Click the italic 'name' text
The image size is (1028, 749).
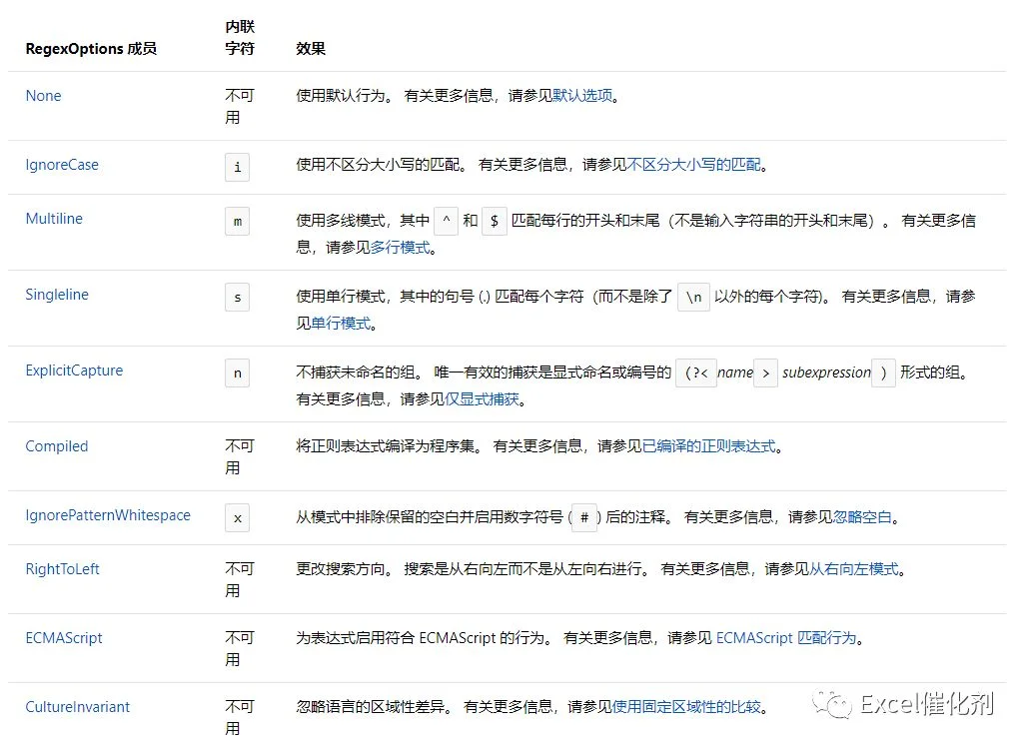click(x=735, y=373)
